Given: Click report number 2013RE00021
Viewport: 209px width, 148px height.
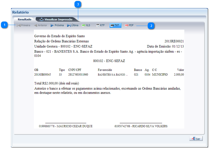Looking at the screenshot, I should pos(174,41).
